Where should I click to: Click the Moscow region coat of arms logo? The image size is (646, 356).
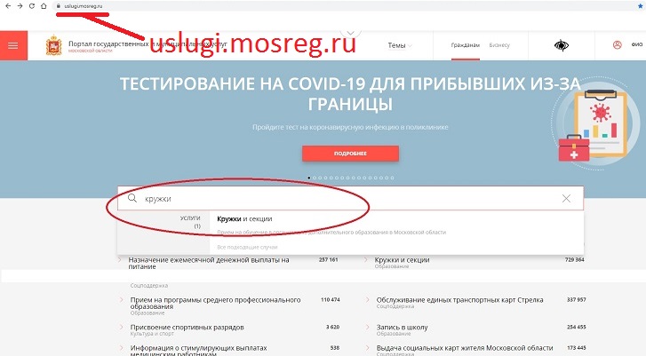coord(53,45)
